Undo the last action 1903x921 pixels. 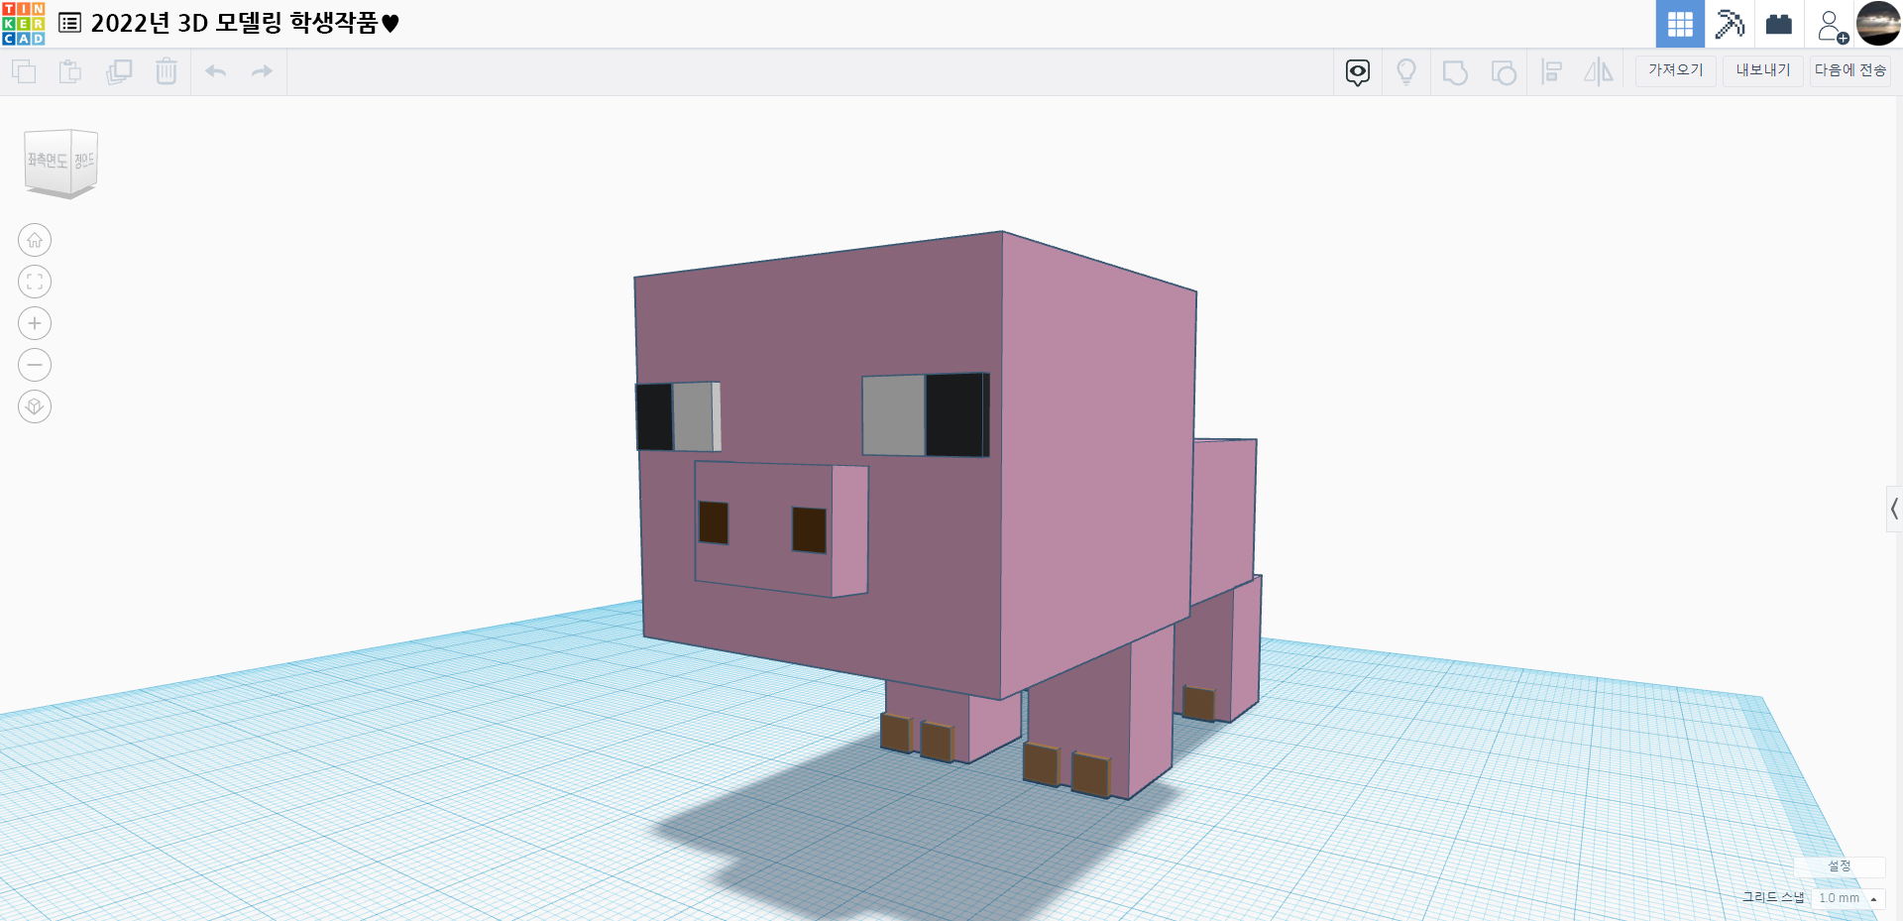click(216, 71)
